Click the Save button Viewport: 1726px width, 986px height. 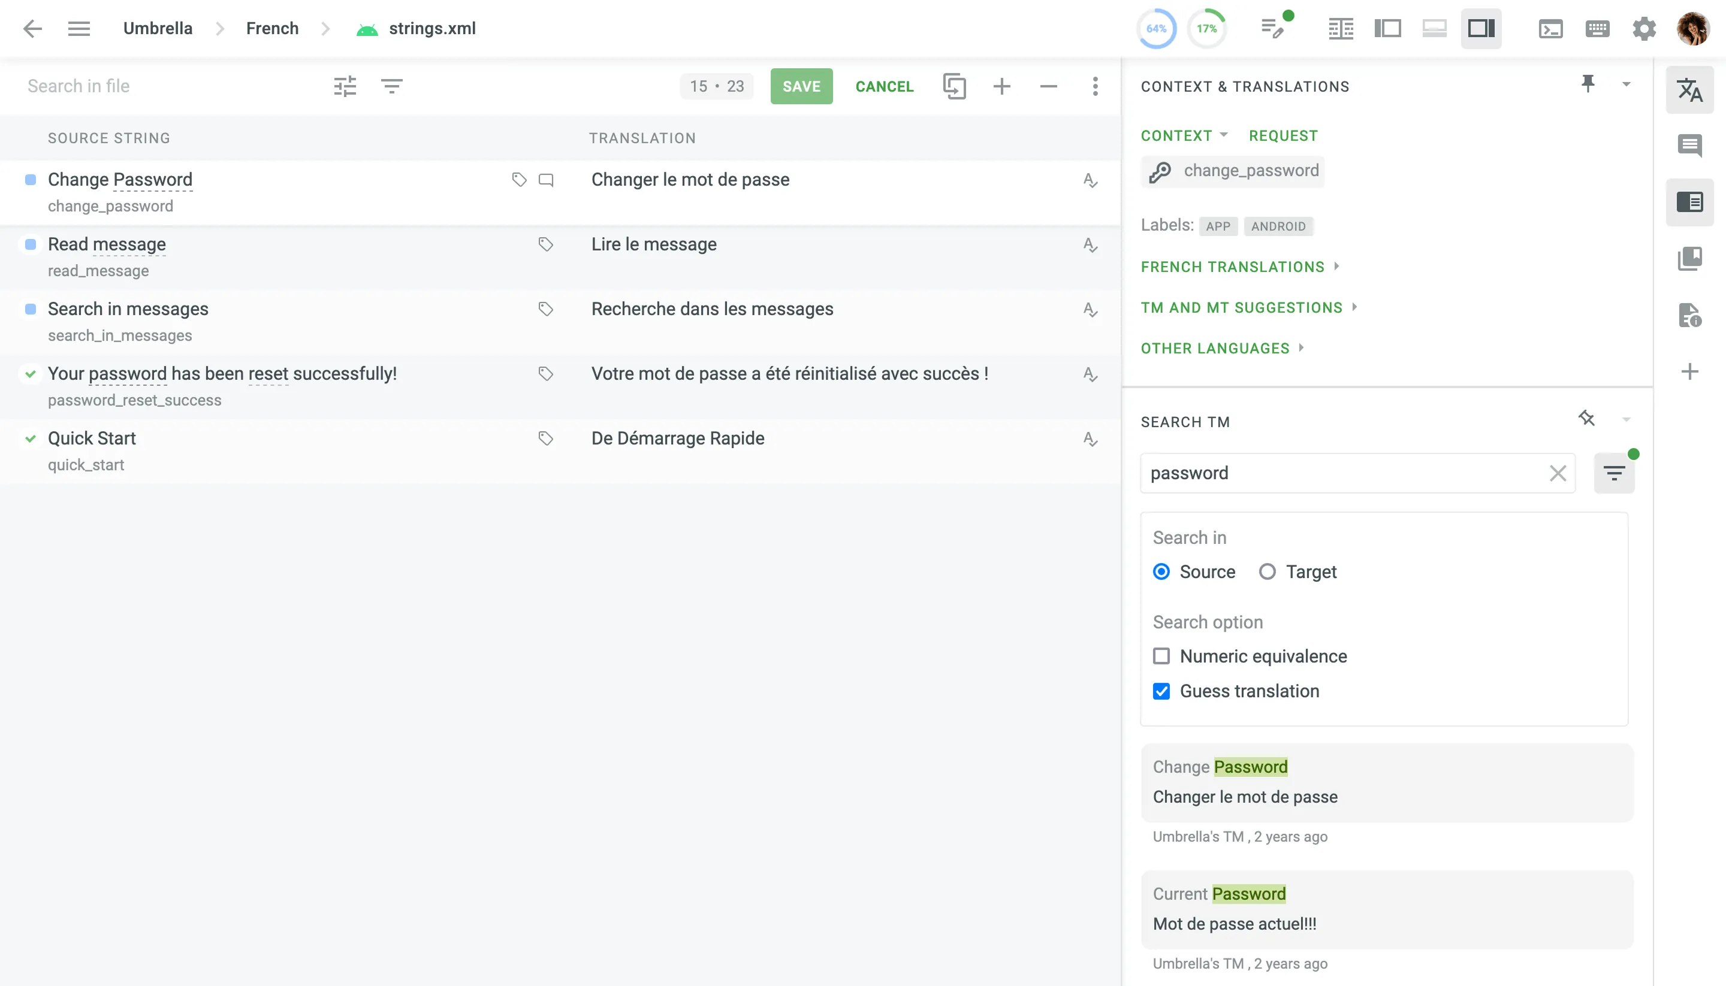pyautogui.click(x=801, y=86)
